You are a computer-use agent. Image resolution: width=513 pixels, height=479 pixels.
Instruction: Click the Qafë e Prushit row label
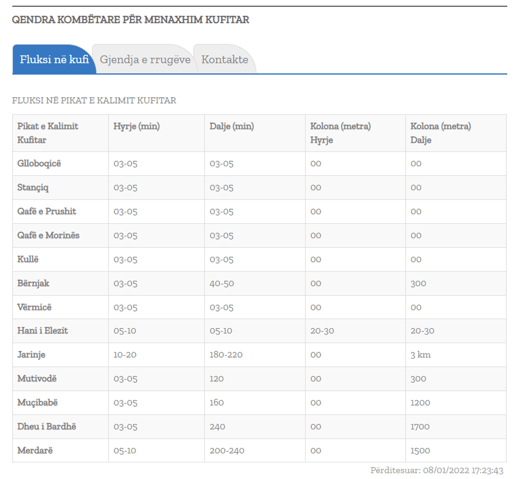(47, 212)
